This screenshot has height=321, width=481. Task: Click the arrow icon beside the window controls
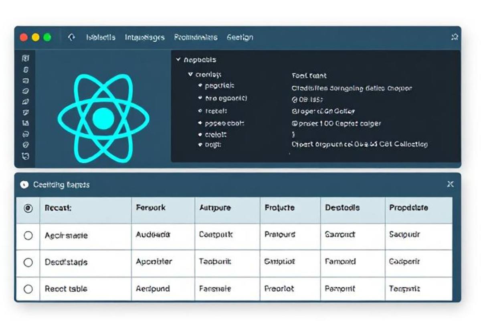[72, 37]
